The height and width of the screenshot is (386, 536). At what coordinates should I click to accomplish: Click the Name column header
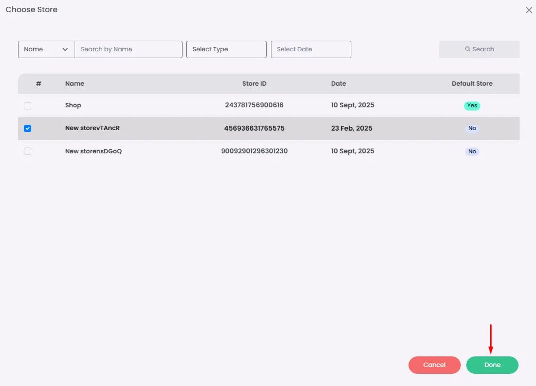tap(75, 84)
